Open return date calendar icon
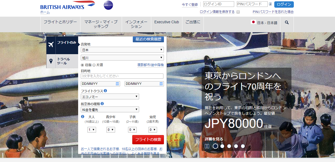Image resolution: width=335 pixels, height=162 pixels. click(x=161, y=84)
